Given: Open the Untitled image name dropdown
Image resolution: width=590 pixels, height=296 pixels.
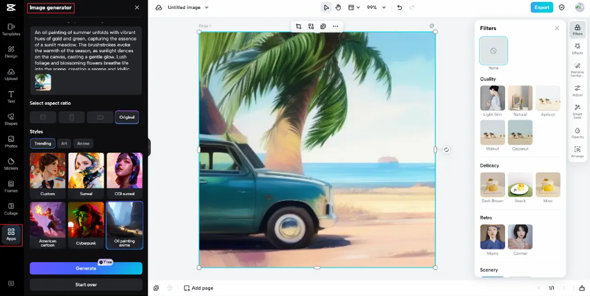Looking at the screenshot, I should [188, 8].
